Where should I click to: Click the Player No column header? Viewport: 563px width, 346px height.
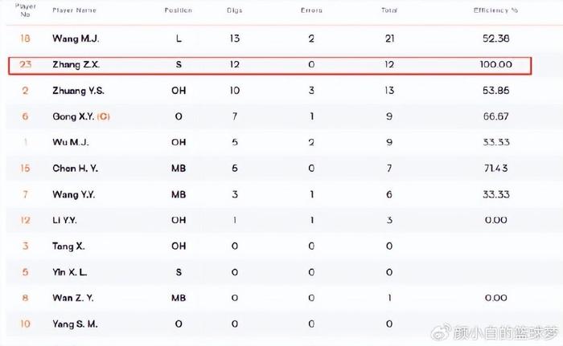coord(25,10)
